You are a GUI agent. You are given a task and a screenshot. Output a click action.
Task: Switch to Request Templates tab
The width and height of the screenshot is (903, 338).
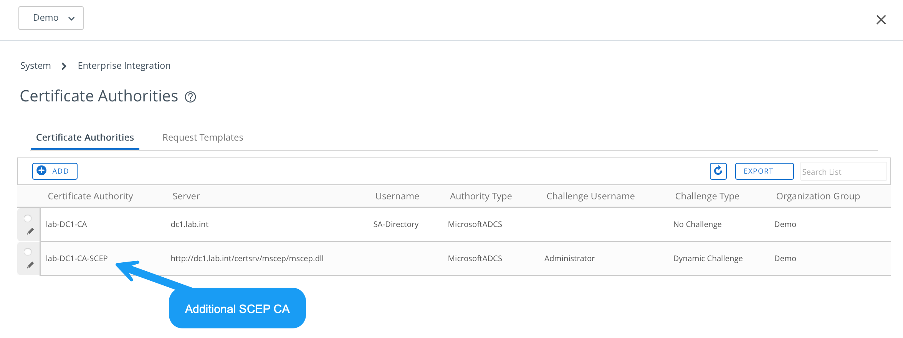(x=203, y=138)
